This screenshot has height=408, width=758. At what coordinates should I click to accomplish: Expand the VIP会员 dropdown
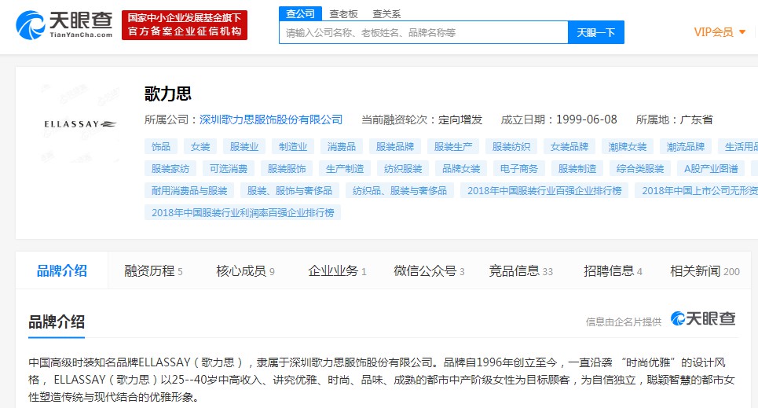pos(720,32)
